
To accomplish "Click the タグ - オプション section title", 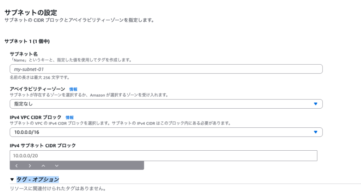I will (x=38, y=180).
